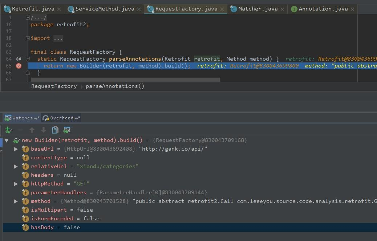377x241 pixels.
Task: Select the new Builder(retrofit, method).build() watch row
Action: tap(190, 140)
